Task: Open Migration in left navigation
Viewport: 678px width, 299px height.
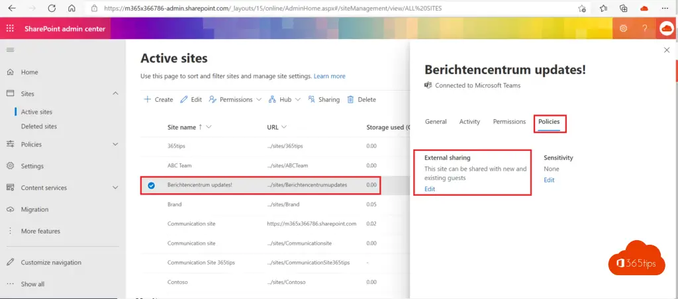Action: click(34, 210)
